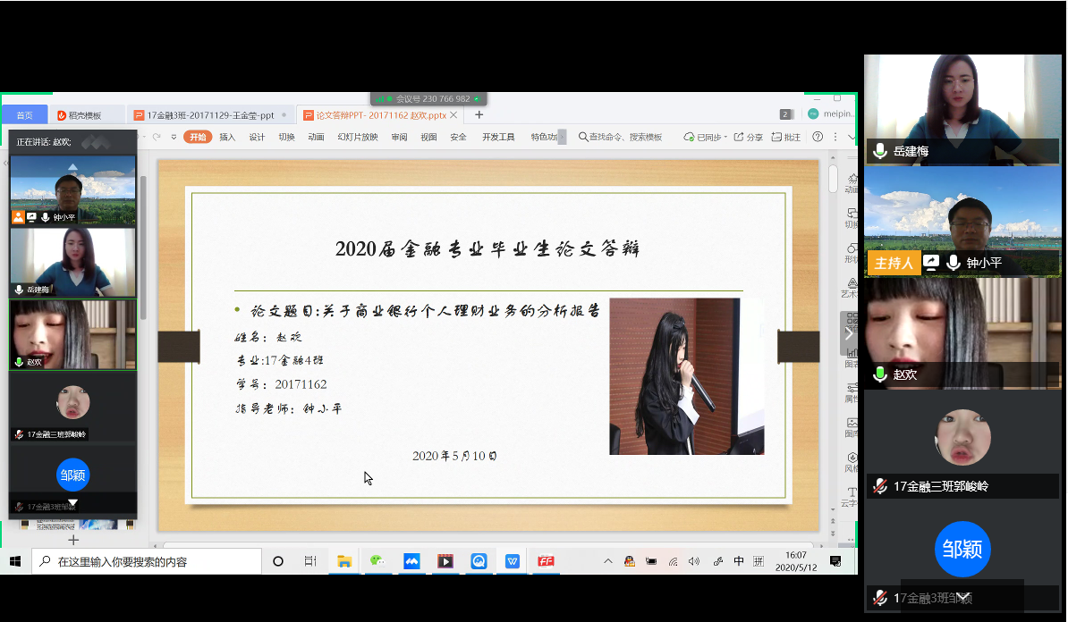
Task: Open the File Explorer taskbar icon
Action: pyautogui.click(x=343, y=561)
